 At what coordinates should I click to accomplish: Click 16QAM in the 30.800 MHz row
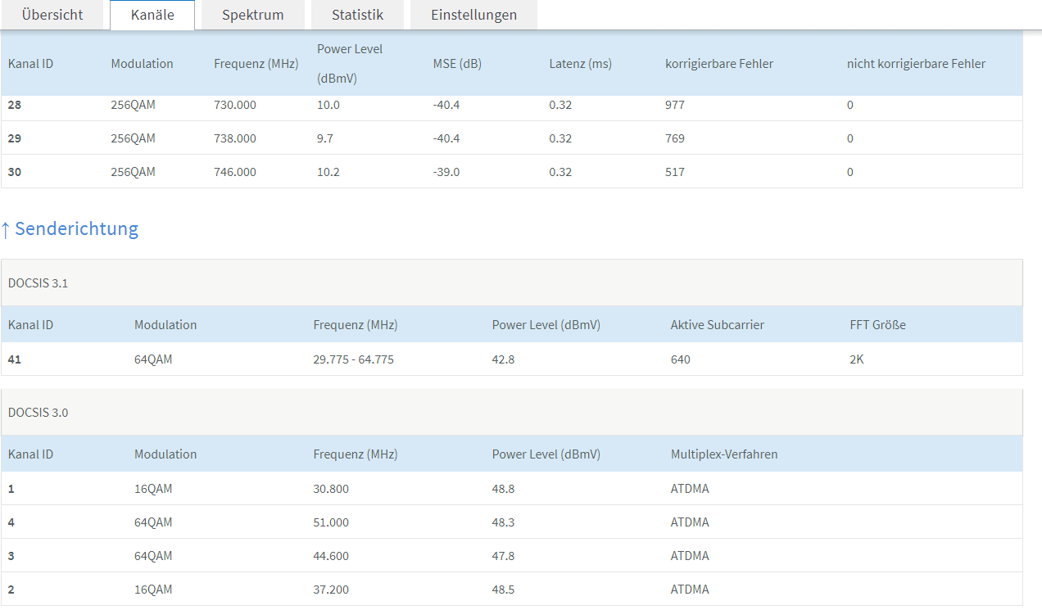coord(153,489)
